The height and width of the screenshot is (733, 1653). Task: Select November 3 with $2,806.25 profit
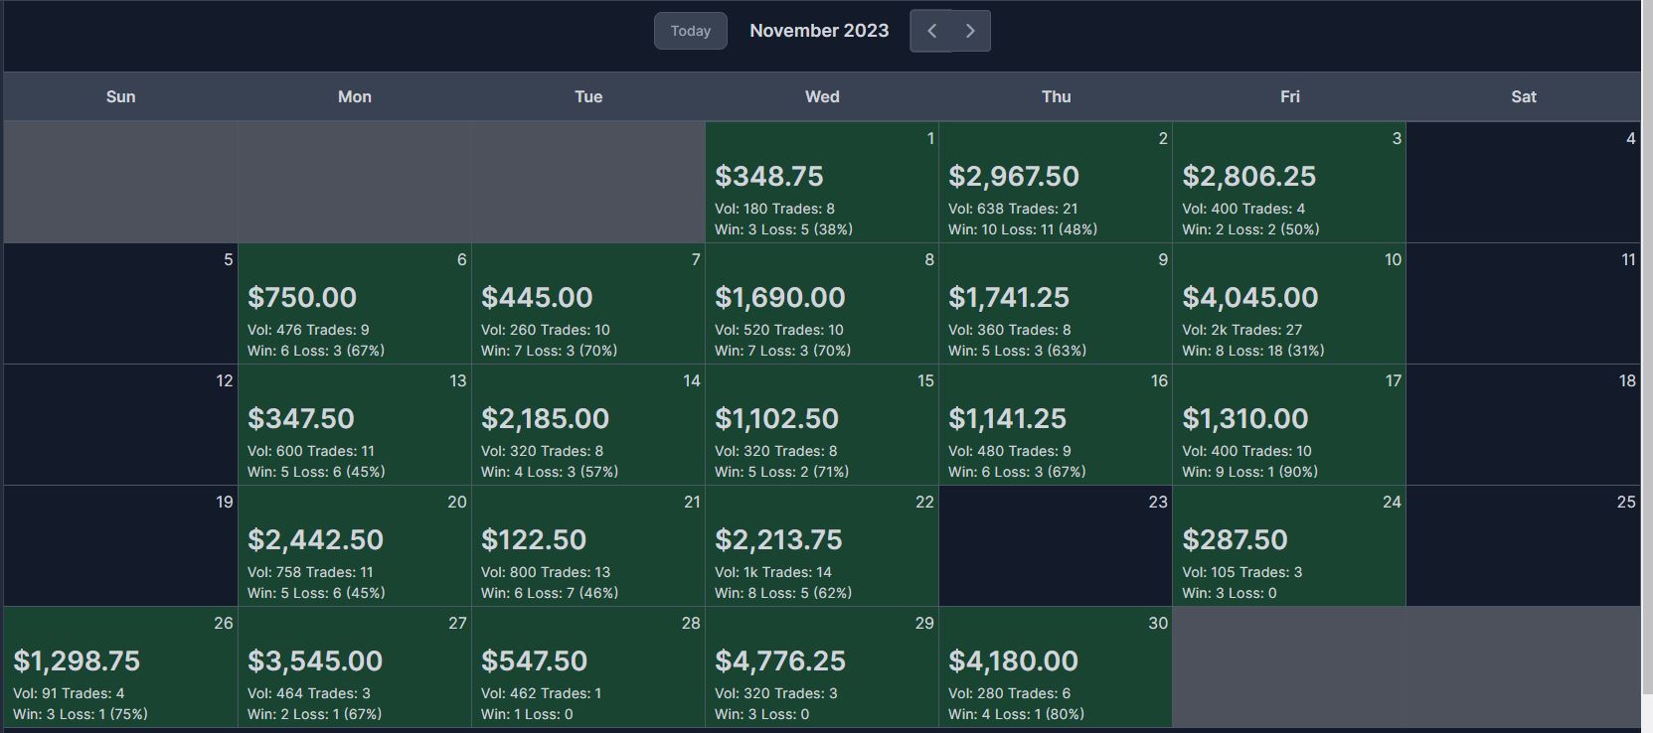(x=1289, y=183)
